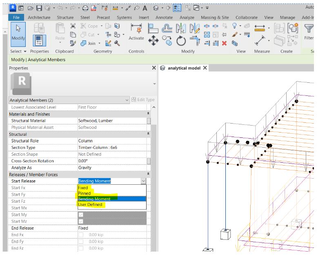Toggle the Start Mz checkbox

pos(80,221)
